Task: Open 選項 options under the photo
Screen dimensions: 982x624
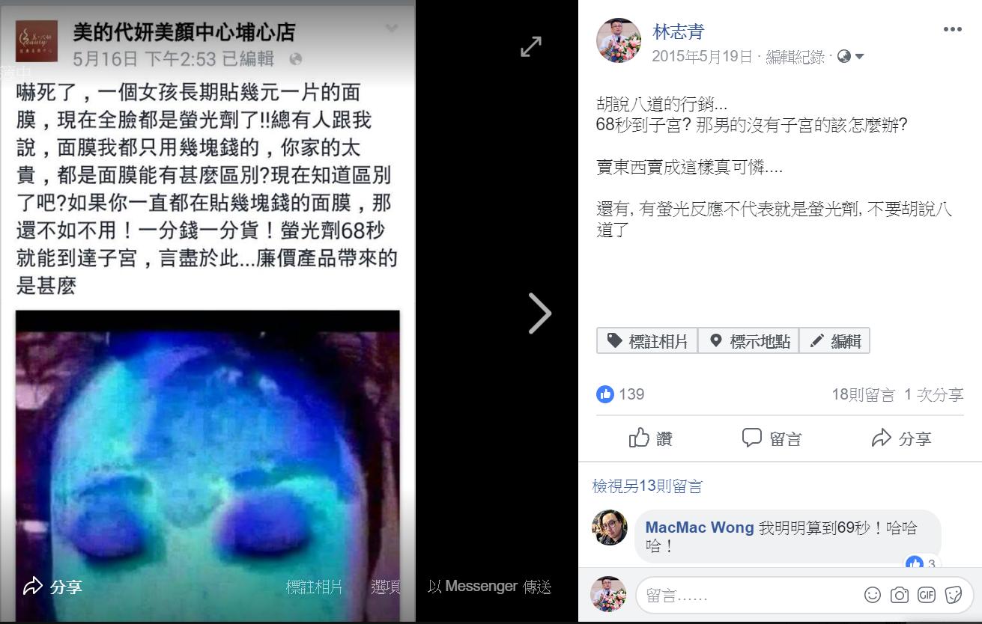Action: (x=386, y=587)
